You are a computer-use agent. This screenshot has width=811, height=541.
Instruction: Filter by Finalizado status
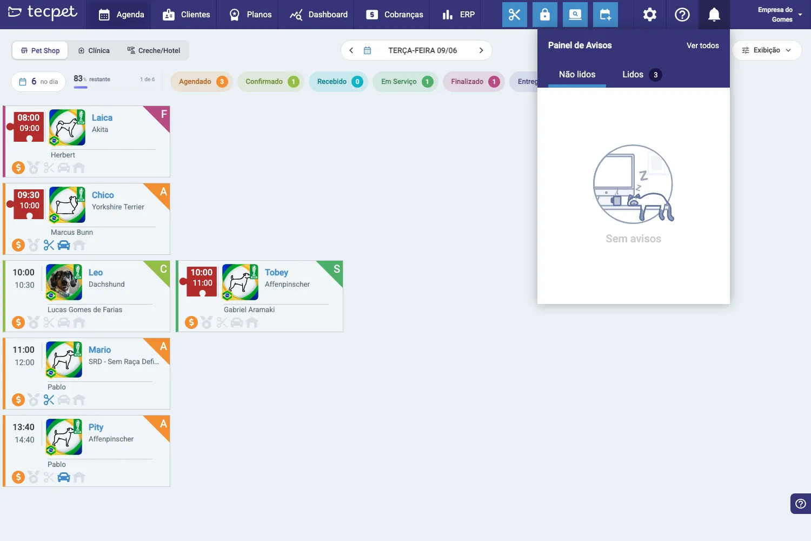474,82
